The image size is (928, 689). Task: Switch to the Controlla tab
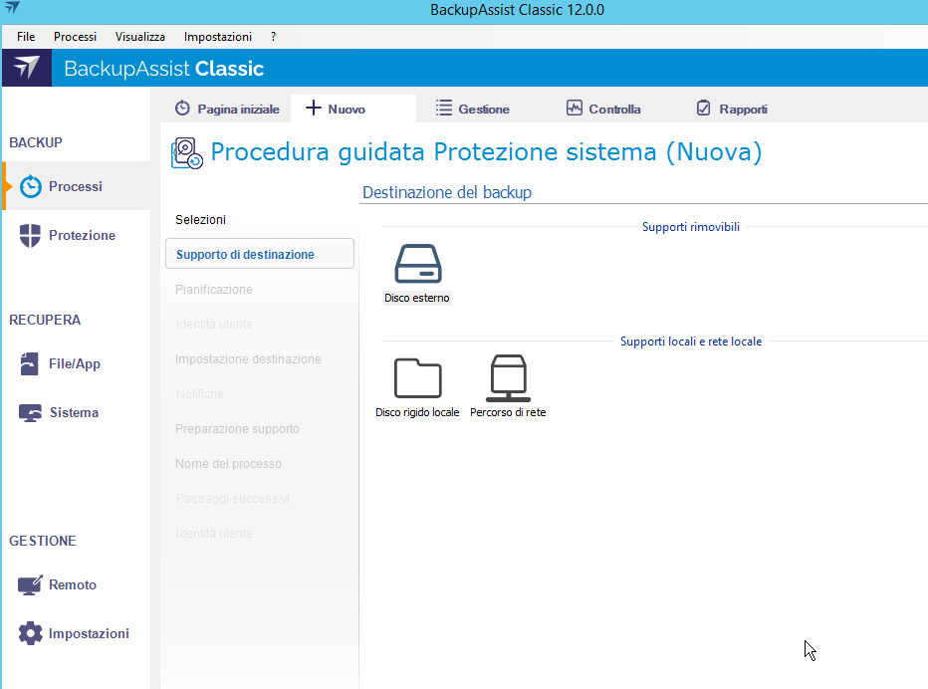click(x=603, y=109)
